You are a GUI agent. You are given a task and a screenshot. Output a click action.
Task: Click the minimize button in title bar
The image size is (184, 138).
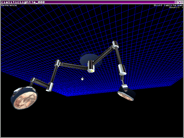[176, 2]
